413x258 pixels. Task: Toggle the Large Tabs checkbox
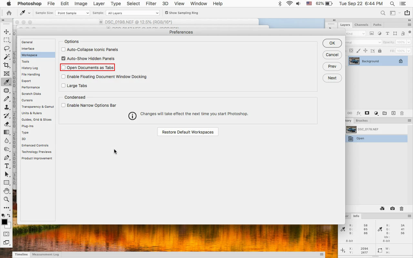click(64, 85)
